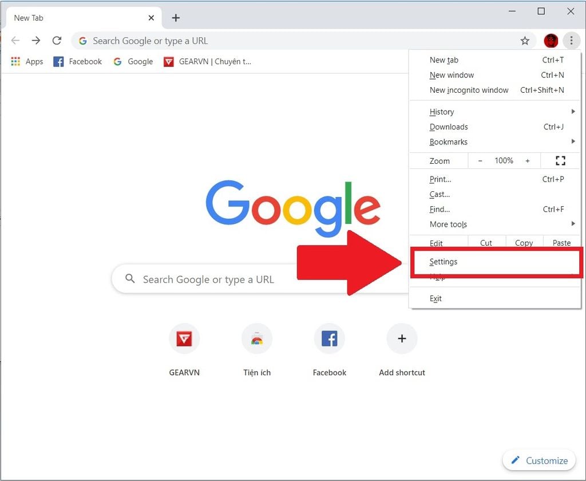The image size is (586, 481).
Task: Click Paste in the Edit row
Action: pos(561,242)
